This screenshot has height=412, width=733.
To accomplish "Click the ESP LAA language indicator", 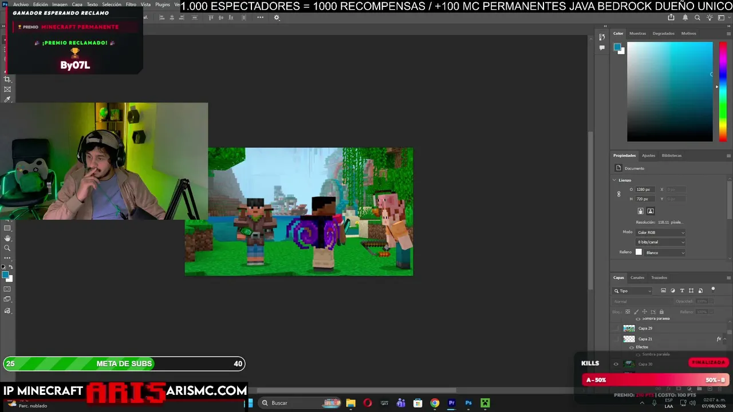I will [669, 403].
